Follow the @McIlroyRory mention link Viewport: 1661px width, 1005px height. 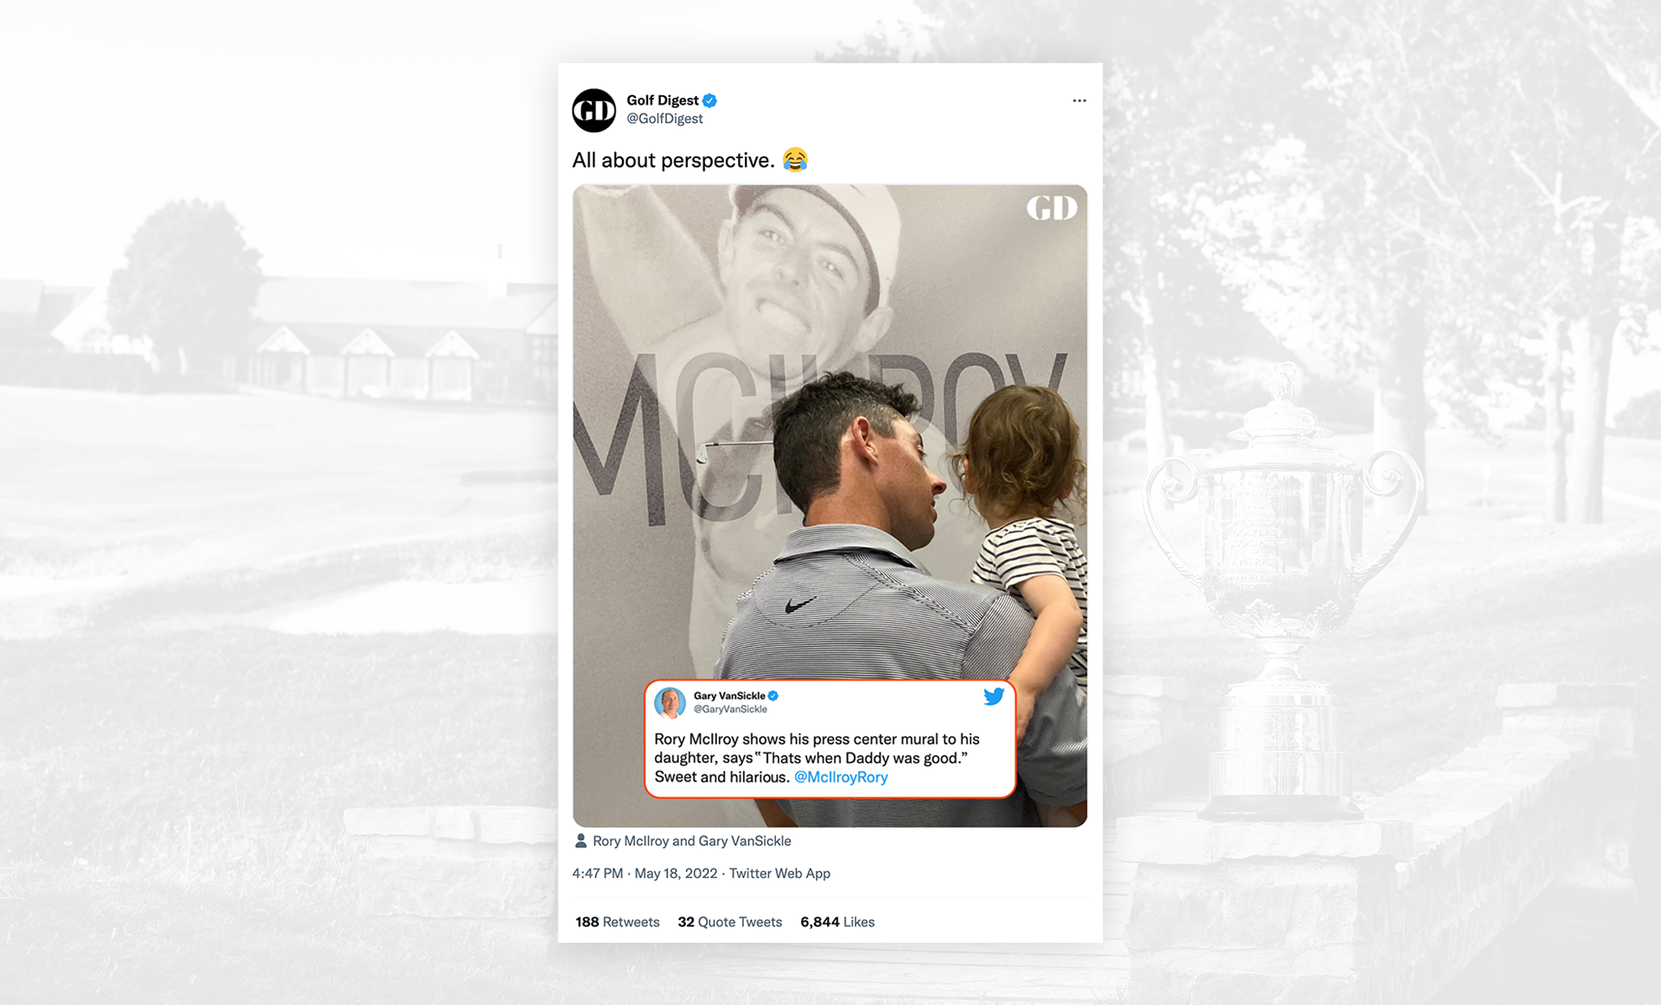click(x=841, y=777)
